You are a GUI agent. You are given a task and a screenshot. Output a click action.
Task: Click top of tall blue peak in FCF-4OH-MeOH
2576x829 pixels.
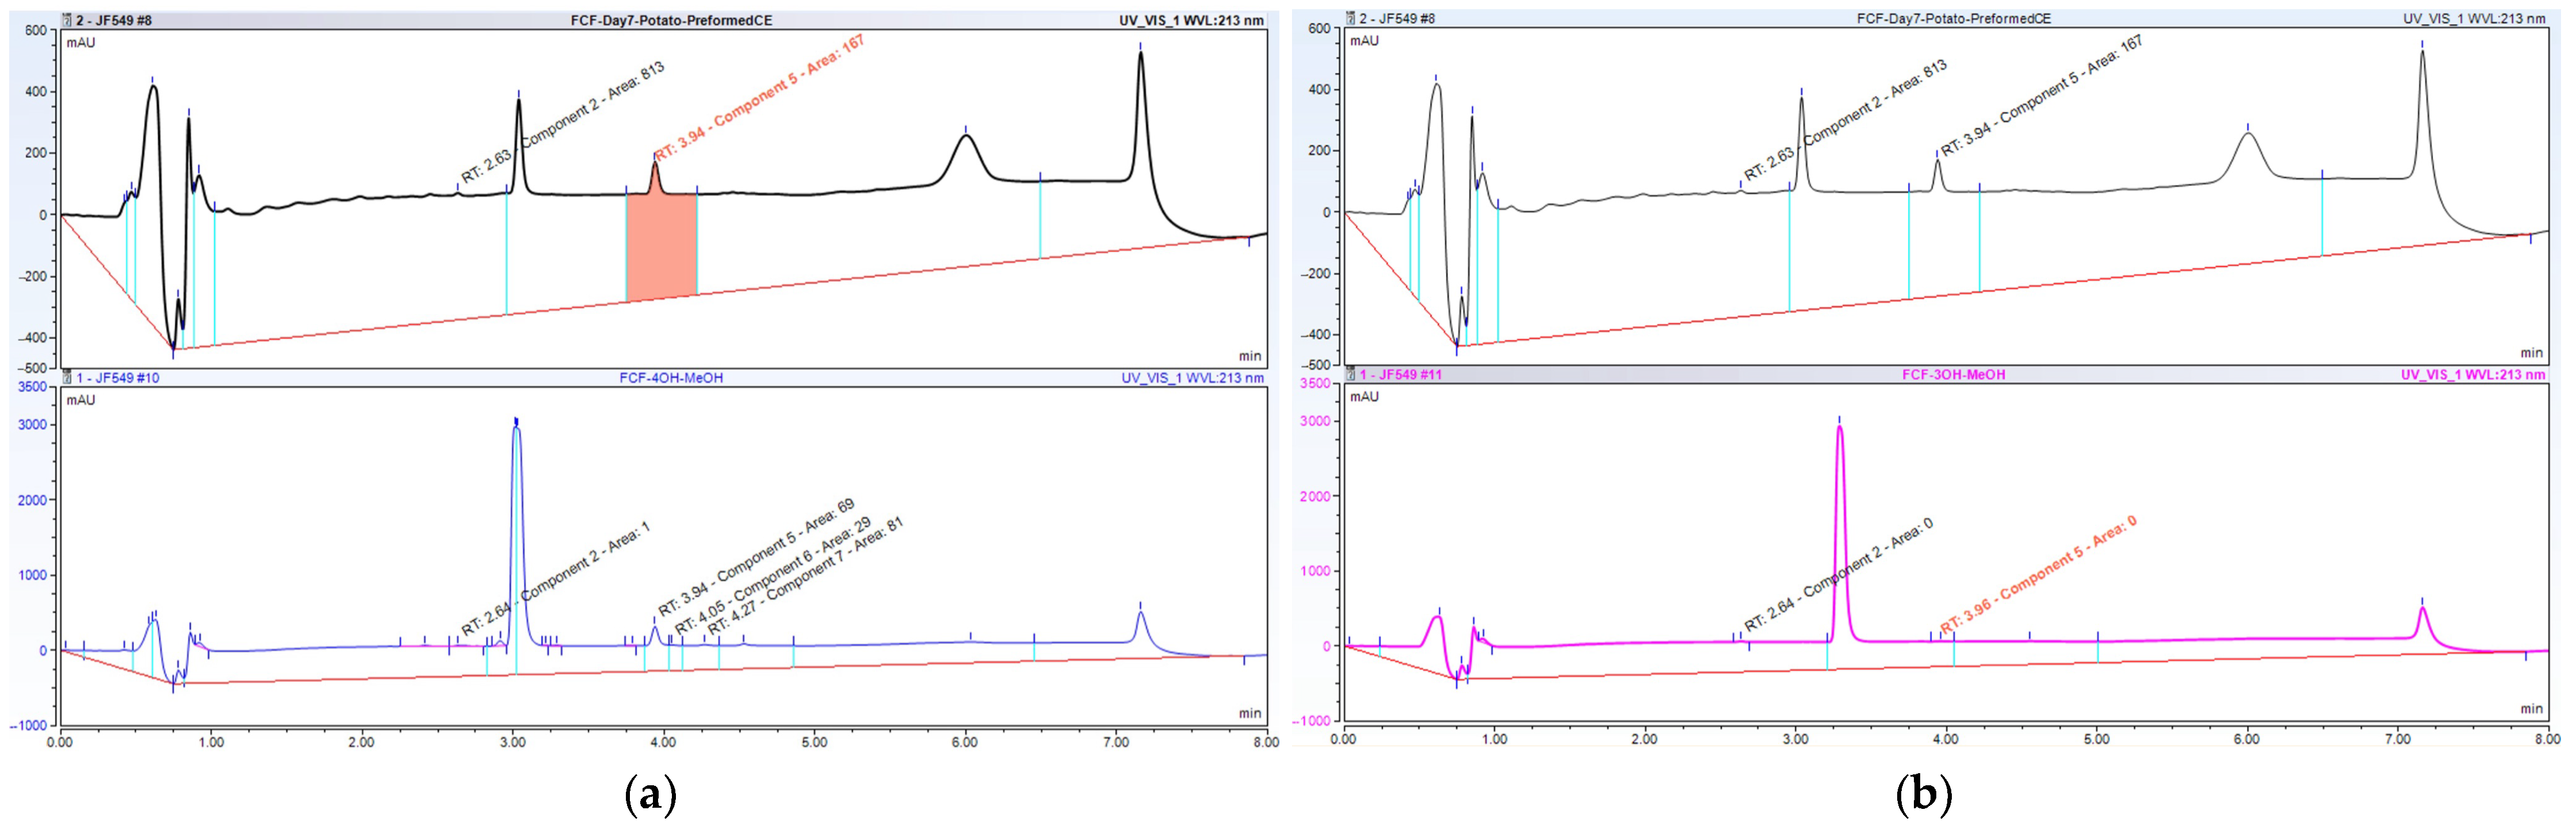coord(516,426)
